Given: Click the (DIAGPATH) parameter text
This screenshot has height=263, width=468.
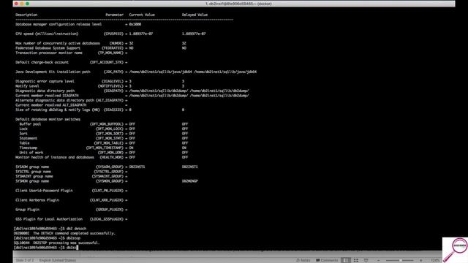Looking at the screenshot, I should (x=113, y=91).
